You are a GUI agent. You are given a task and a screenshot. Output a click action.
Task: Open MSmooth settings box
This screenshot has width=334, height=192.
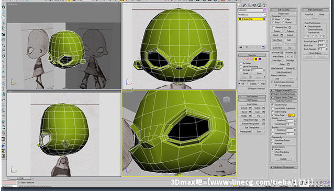point(282,53)
